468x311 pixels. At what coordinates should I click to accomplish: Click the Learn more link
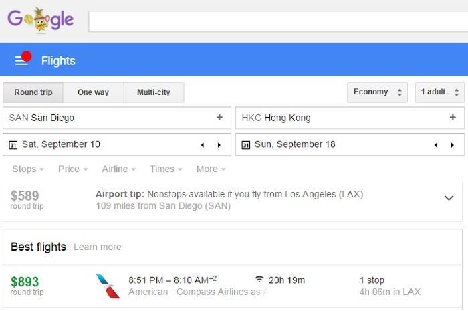tap(98, 247)
